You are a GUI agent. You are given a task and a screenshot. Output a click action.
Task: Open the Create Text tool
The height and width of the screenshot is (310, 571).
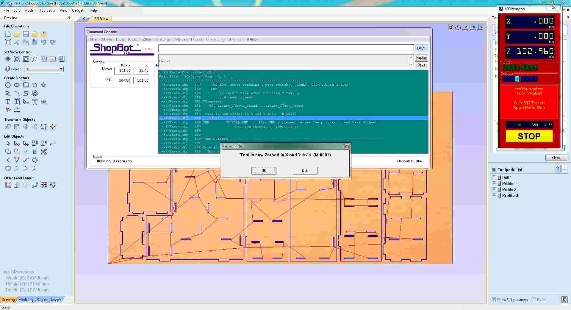point(8,102)
